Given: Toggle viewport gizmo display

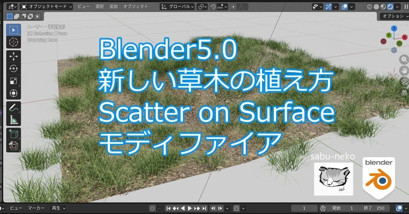Looking at the screenshot, I should coord(329,6).
